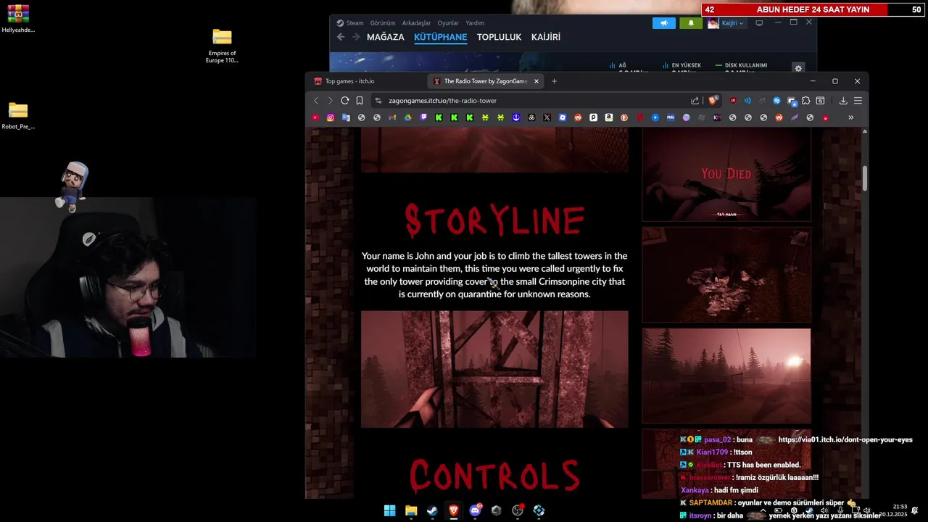Screen dimensions: 928x522
Task: Bookmark this page in address bar
Action: pyautogui.click(x=360, y=101)
